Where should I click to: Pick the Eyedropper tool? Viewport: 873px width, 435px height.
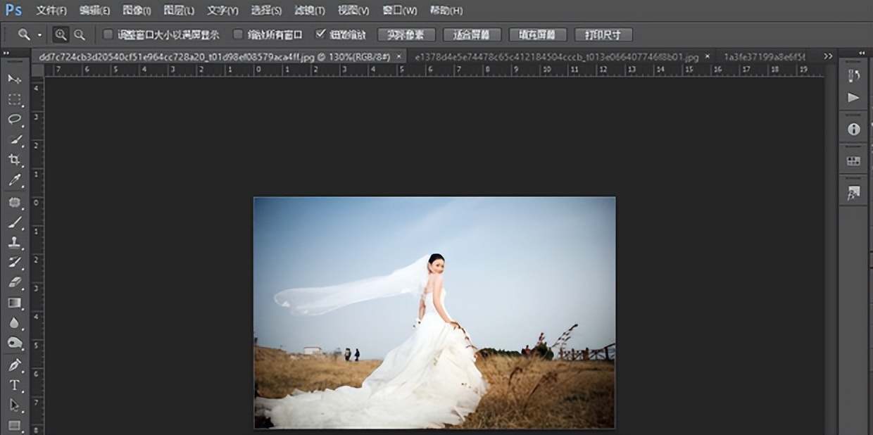[x=14, y=180]
